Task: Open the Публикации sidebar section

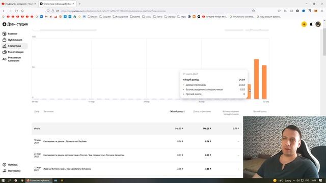Action: pos(15,40)
